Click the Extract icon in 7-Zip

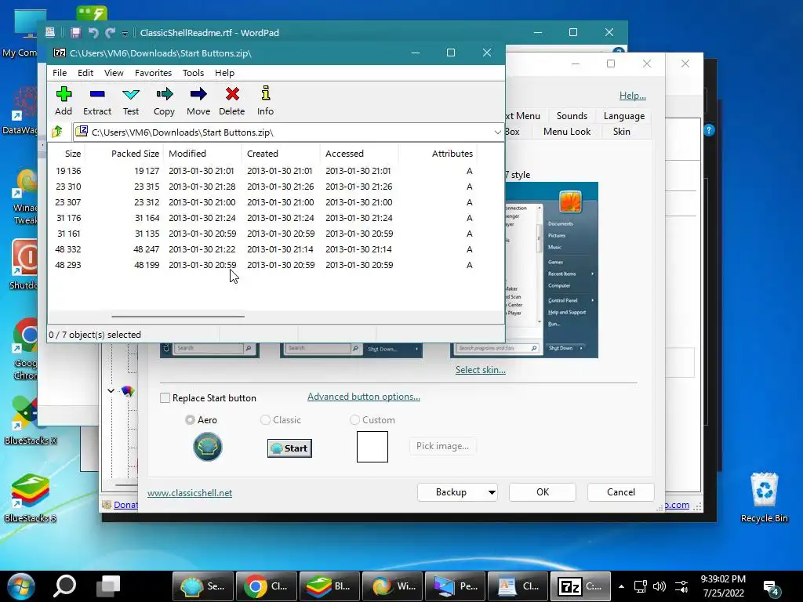(x=96, y=101)
